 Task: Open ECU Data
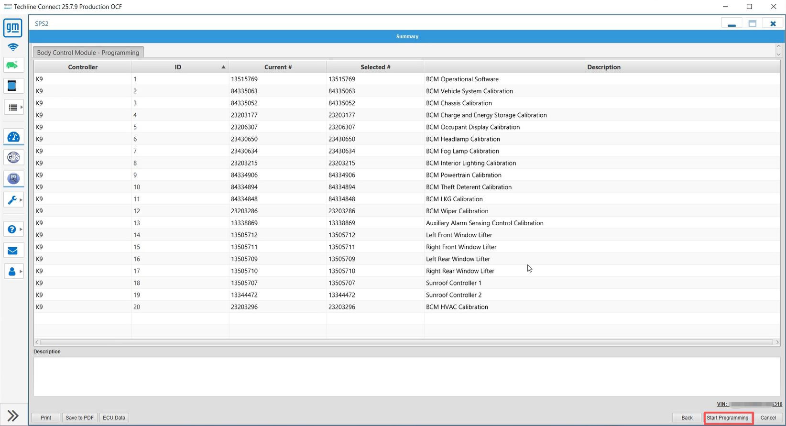pos(114,418)
